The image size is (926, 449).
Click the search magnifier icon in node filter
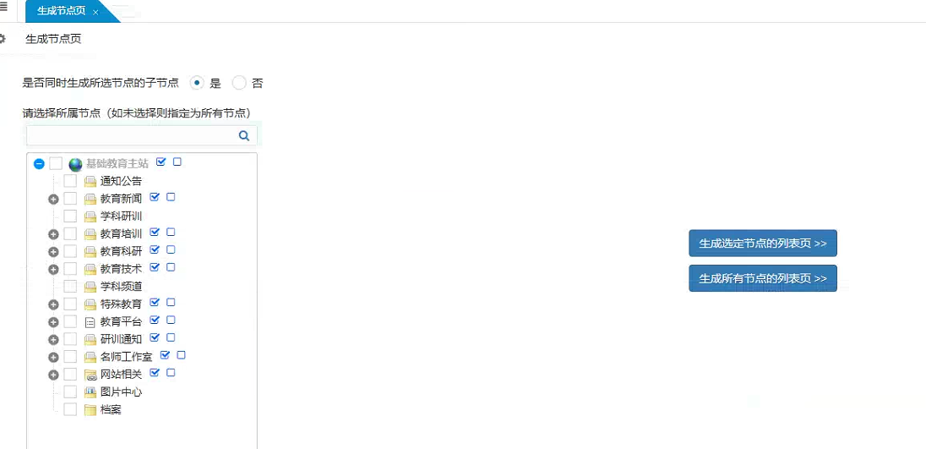[x=244, y=135]
